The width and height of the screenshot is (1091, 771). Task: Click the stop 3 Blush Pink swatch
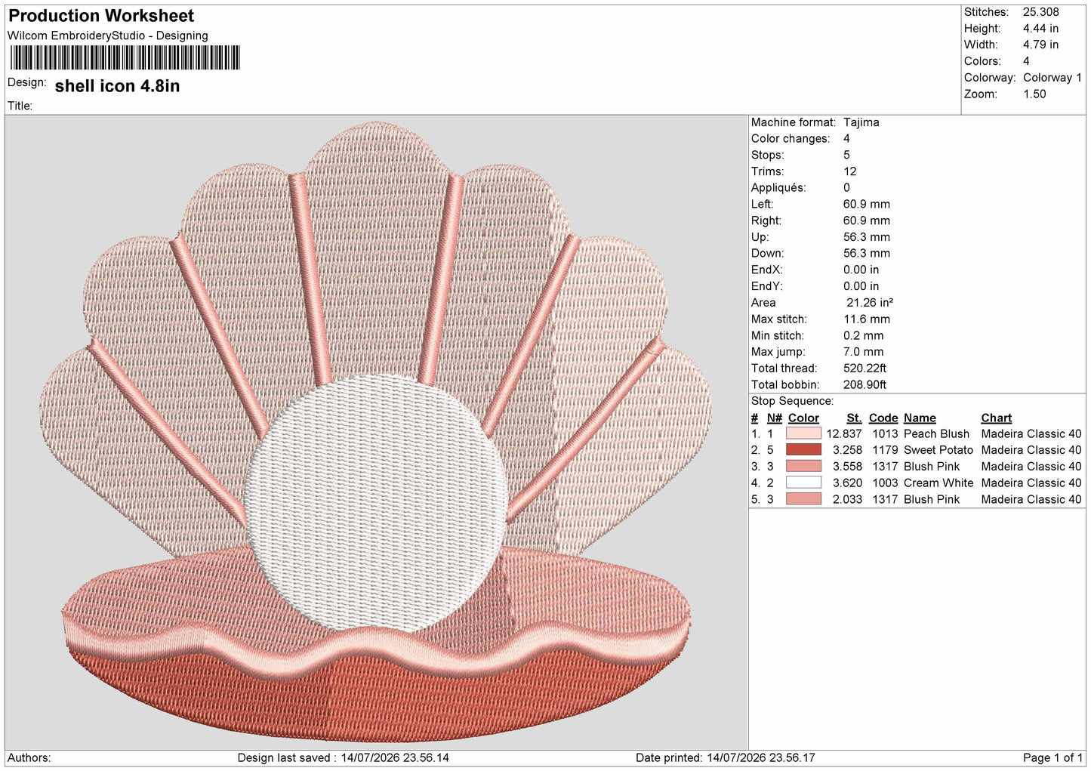803,467
